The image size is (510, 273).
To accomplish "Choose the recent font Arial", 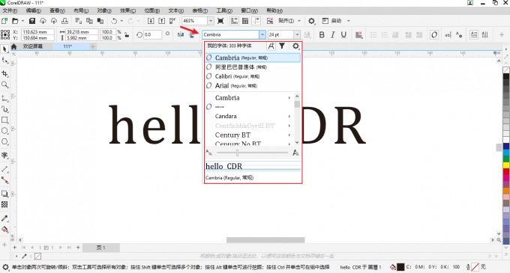I will [253, 86].
